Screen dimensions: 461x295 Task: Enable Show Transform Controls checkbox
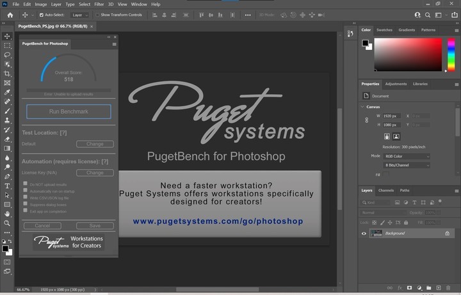pyautogui.click(x=99, y=15)
